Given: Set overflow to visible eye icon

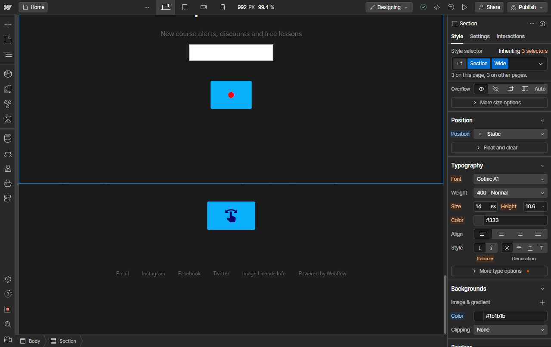Looking at the screenshot, I should click(481, 89).
